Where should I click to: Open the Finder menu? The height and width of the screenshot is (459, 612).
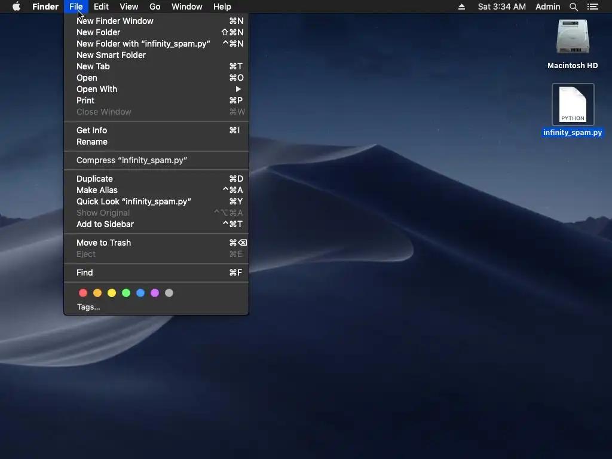coord(45,7)
